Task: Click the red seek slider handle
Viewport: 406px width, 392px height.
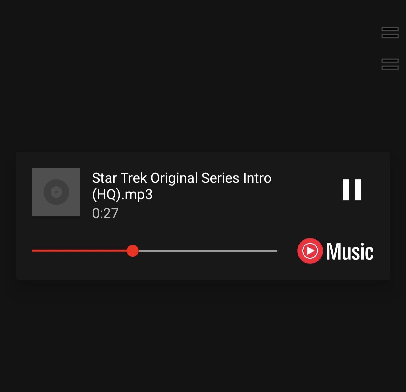Action: 133,251
